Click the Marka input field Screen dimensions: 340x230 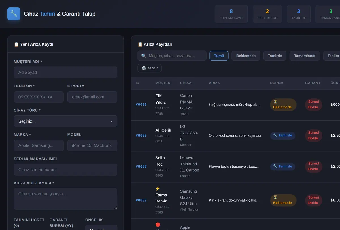pos(39,145)
